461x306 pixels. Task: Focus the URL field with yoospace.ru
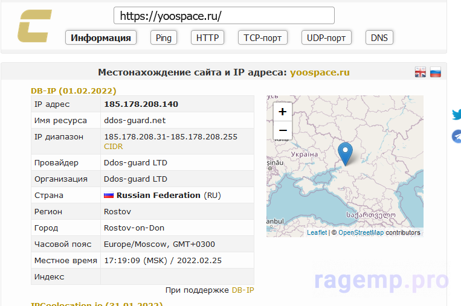tap(224, 16)
